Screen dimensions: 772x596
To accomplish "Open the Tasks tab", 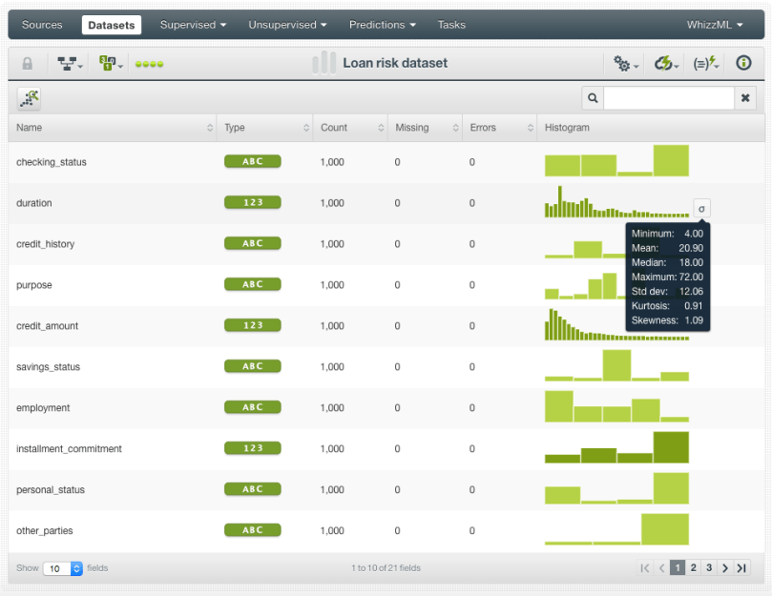I will (x=451, y=25).
